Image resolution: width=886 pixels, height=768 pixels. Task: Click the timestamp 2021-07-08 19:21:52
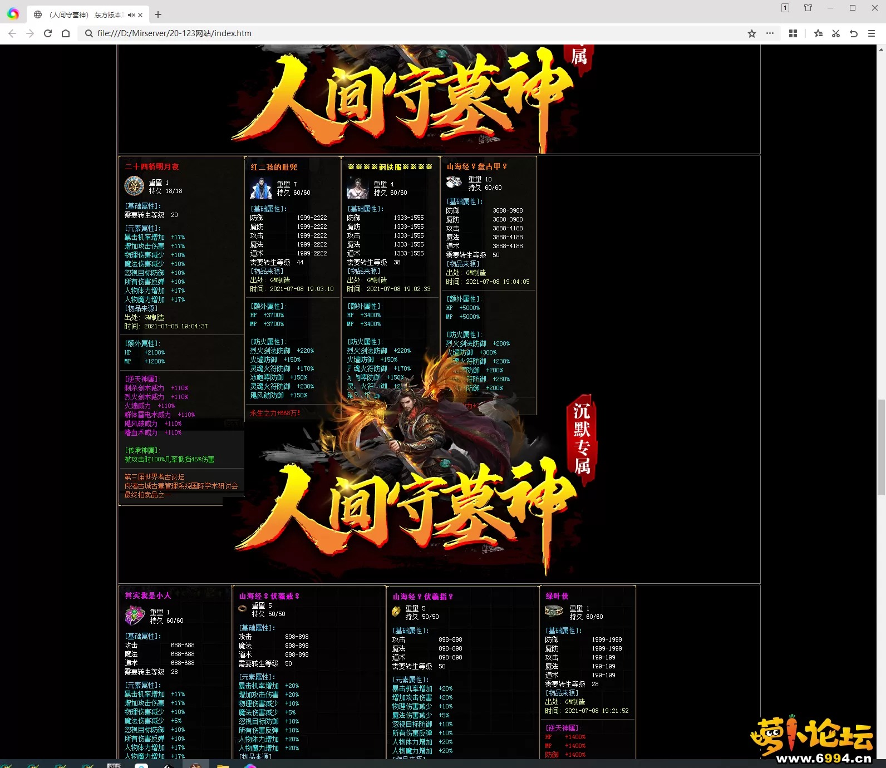tap(597, 711)
